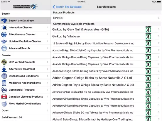162x121 pixels.
Task: Open the GINKGO natural product entry
Action: point(106,18)
